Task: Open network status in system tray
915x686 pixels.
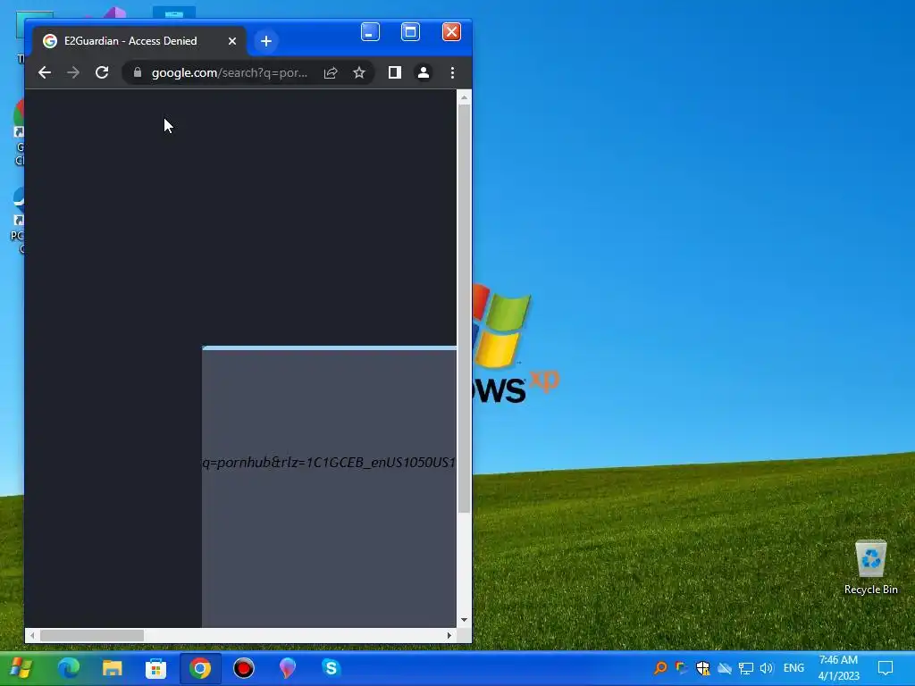Action: pos(746,668)
